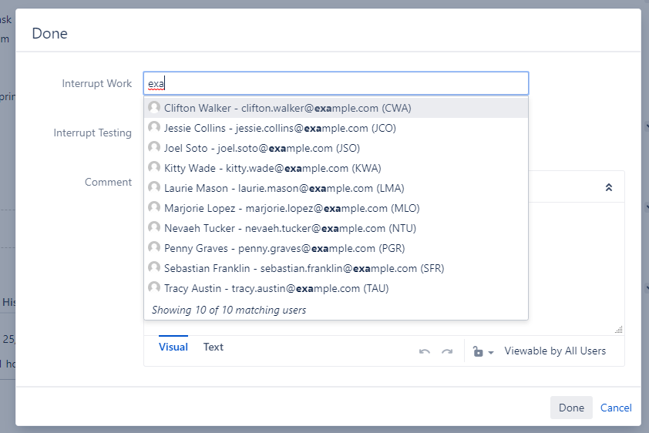Click Kitty Wade's avatar icon
This screenshot has height=433, width=649.
point(154,167)
